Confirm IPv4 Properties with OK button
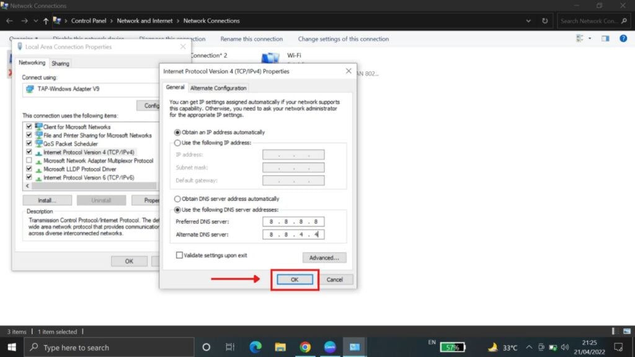 (x=295, y=280)
